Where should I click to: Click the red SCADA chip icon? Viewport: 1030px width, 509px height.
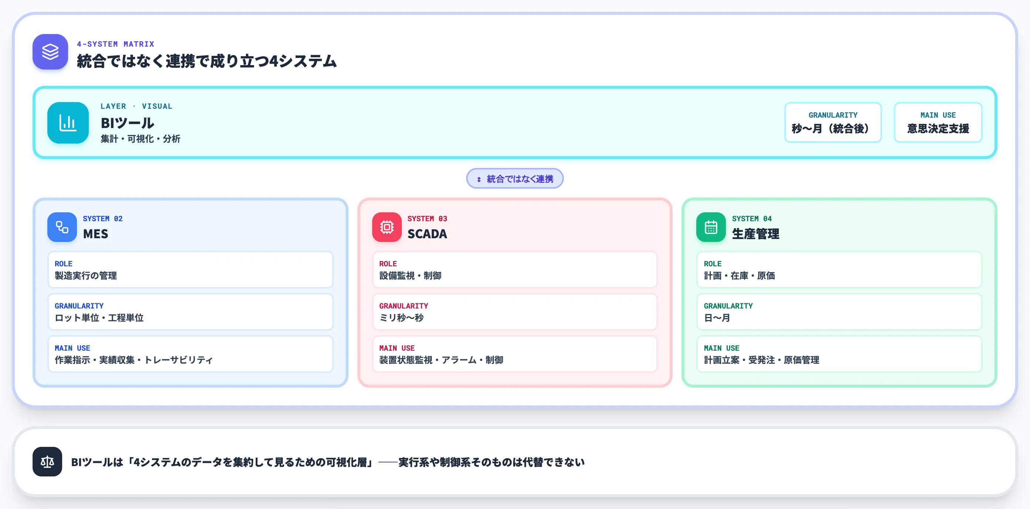pos(387,227)
